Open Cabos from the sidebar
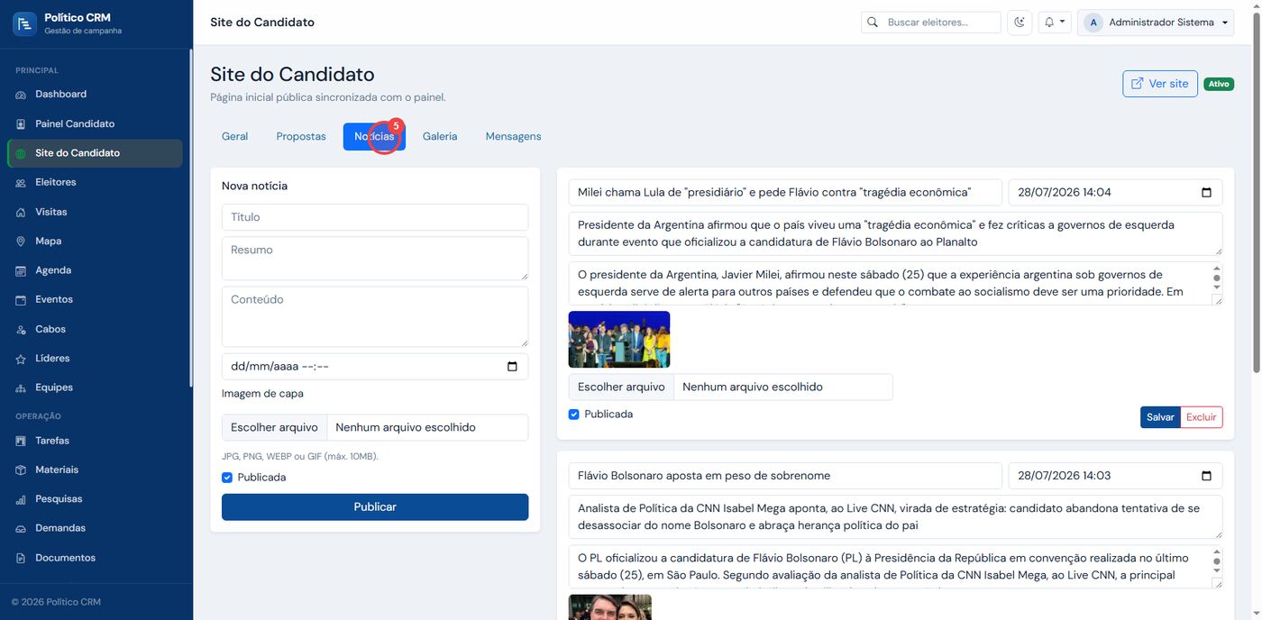The image size is (1262, 620). (x=95, y=329)
